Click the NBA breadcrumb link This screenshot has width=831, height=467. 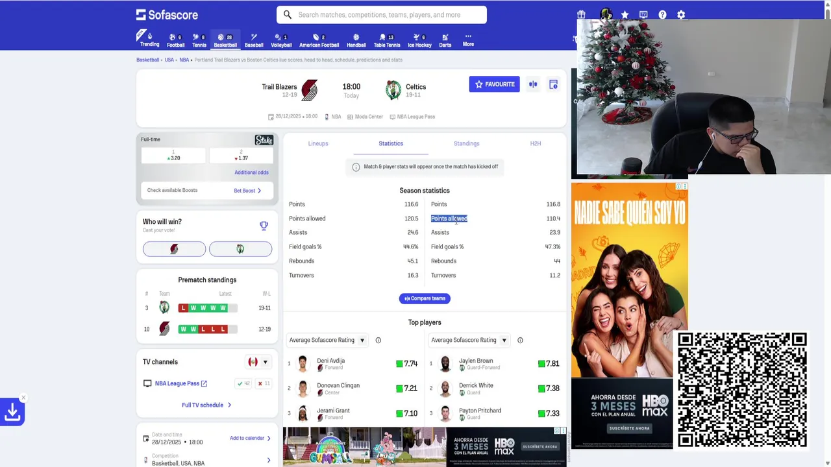tap(184, 60)
